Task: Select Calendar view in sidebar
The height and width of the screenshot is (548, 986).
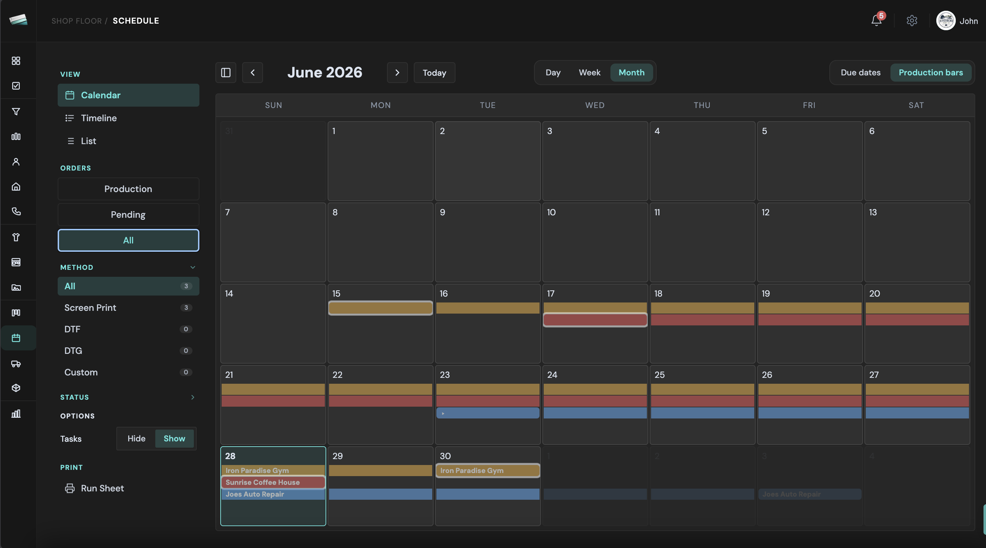Action: pyautogui.click(x=128, y=95)
